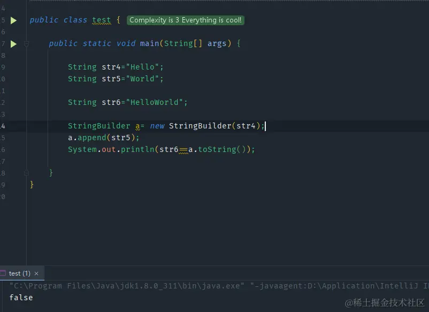Click the str4 "Hello" declaration line
The image size is (429, 312).
pos(116,67)
